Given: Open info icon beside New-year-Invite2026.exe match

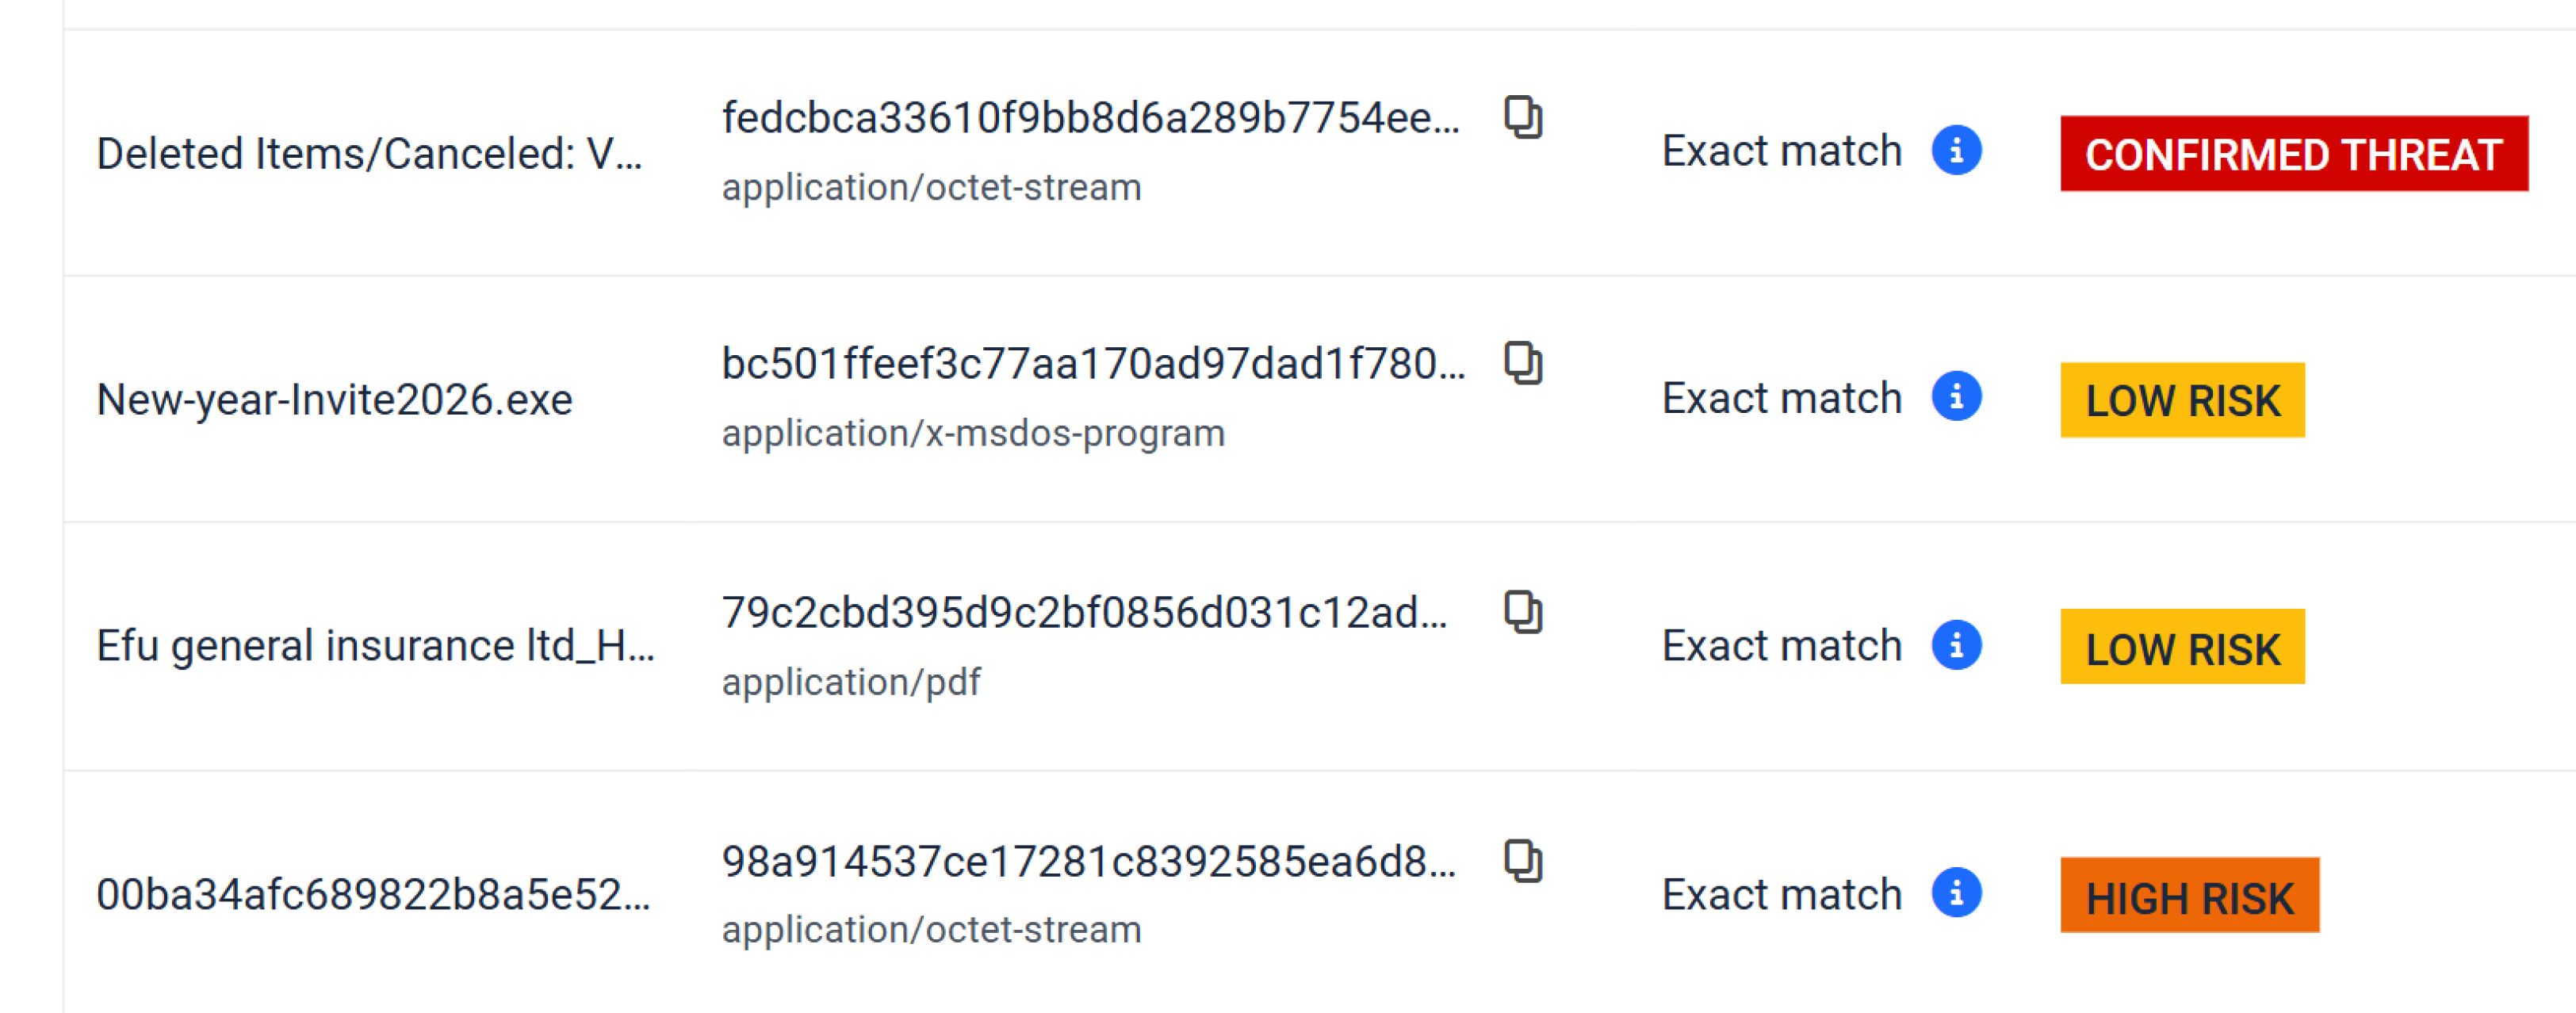Looking at the screenshot, I should (1956, 397).
